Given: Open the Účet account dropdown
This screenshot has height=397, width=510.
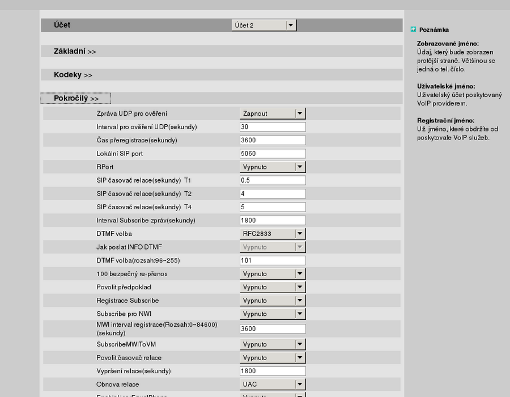Looking at the screenshot, I should [264, 26].
